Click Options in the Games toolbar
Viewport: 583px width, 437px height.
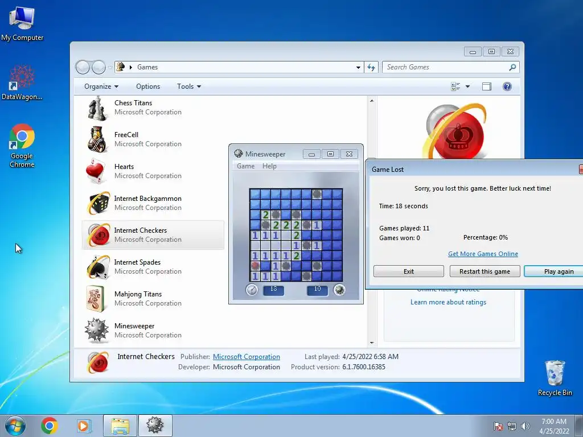coord(148,86)
